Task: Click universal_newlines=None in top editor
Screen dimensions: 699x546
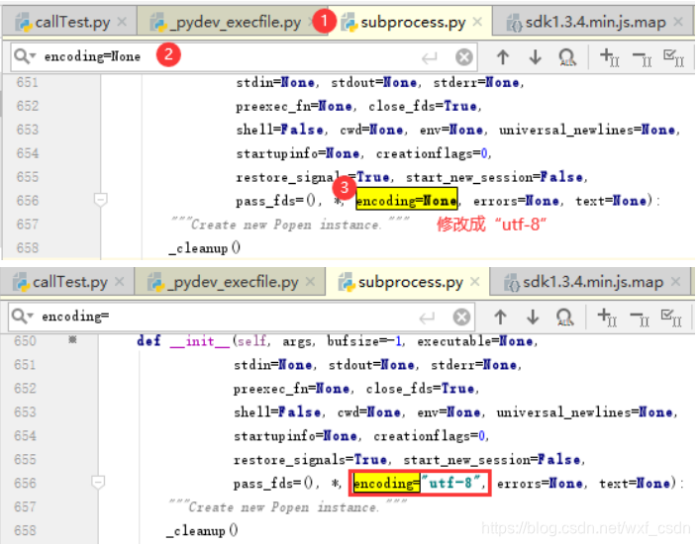Action: click(587, 130)
